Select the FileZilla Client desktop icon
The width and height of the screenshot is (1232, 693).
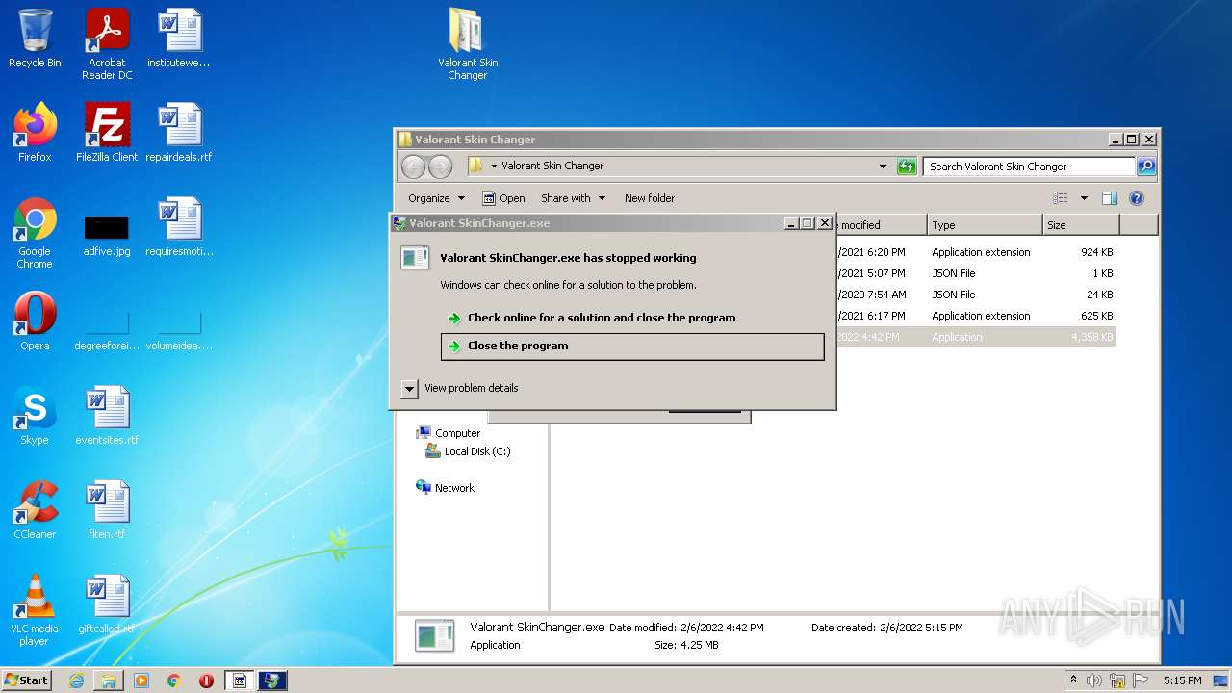coord(107,132)
